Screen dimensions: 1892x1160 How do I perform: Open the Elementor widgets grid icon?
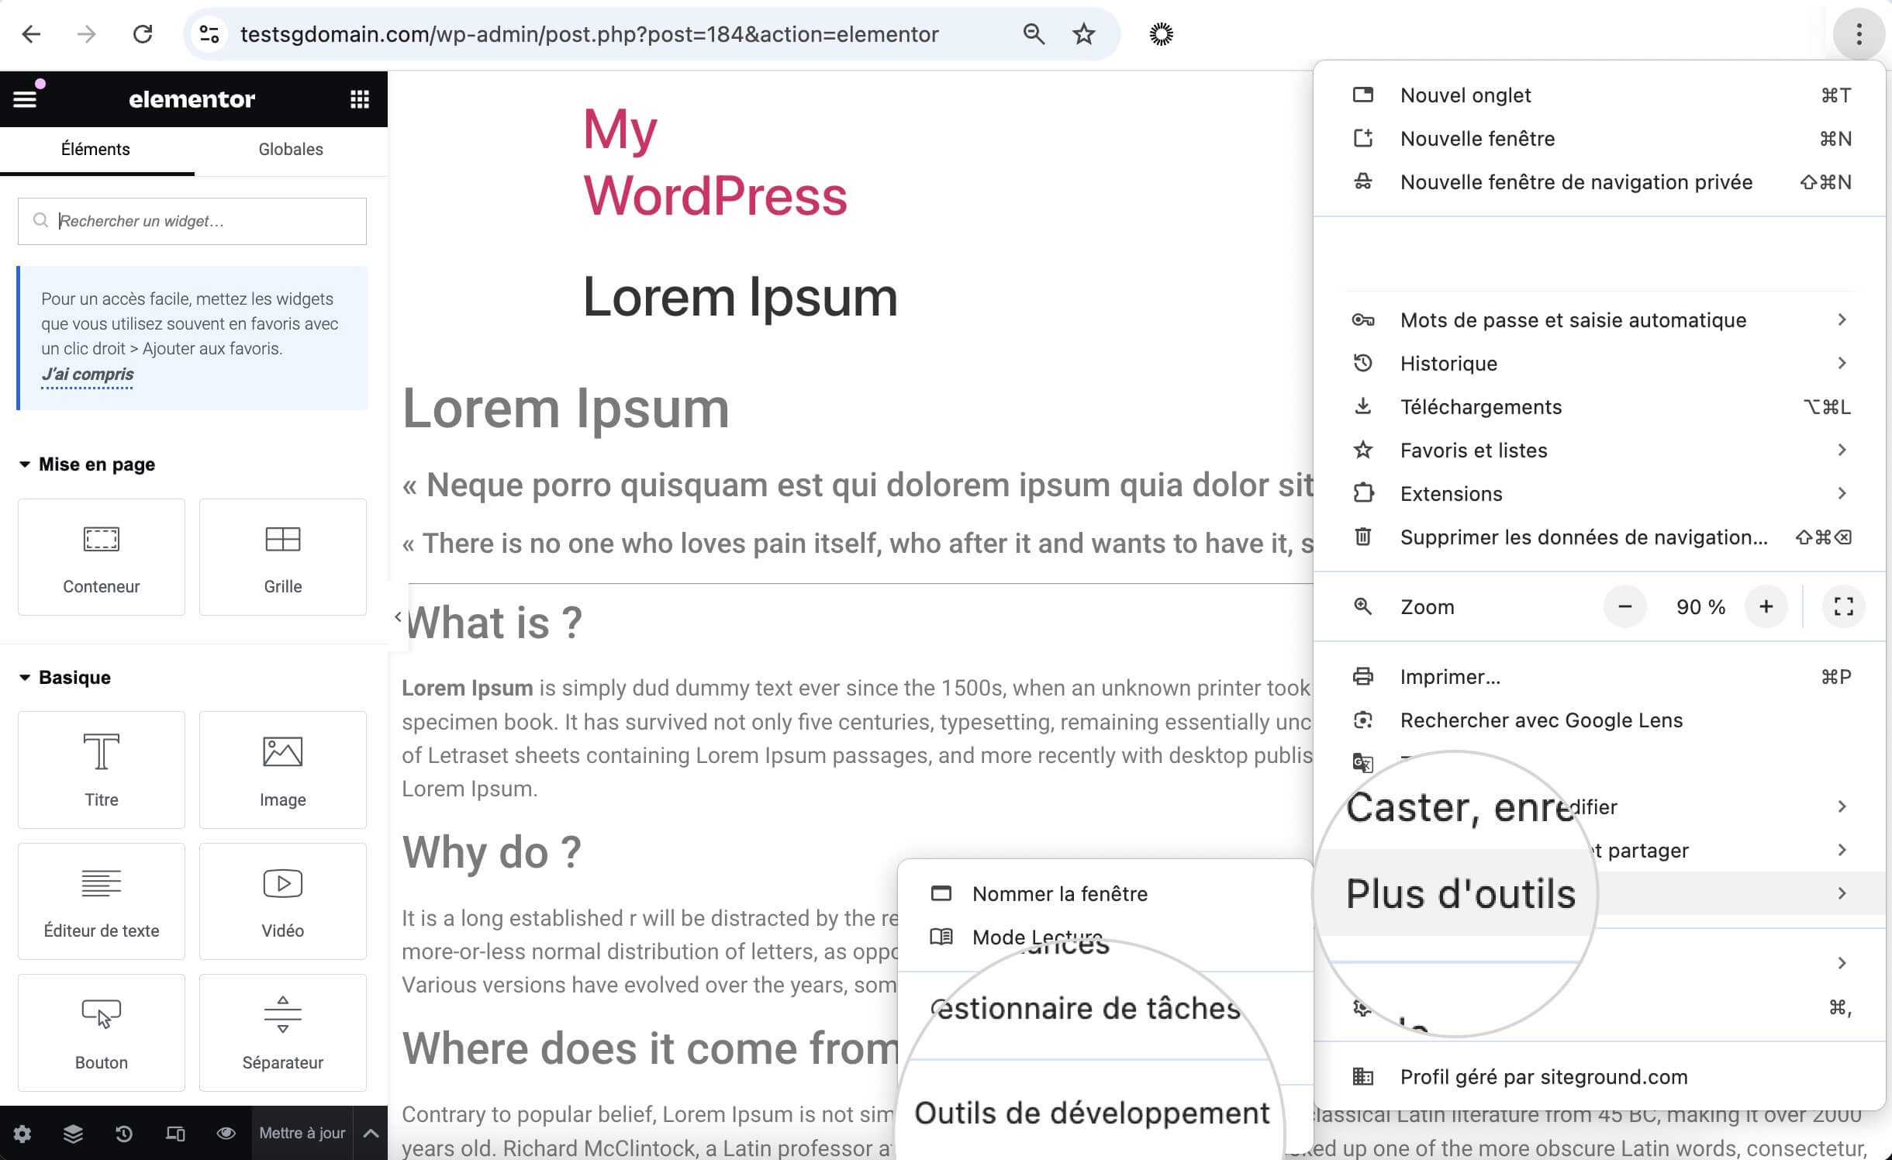coord(359,98)
